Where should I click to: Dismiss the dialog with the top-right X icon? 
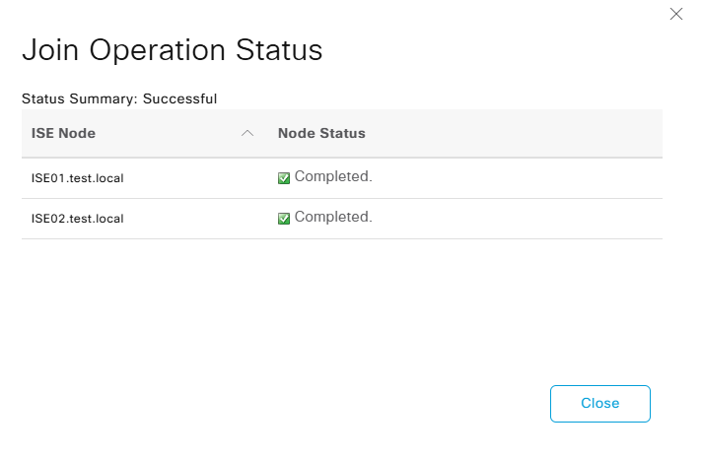pos(676,14)
